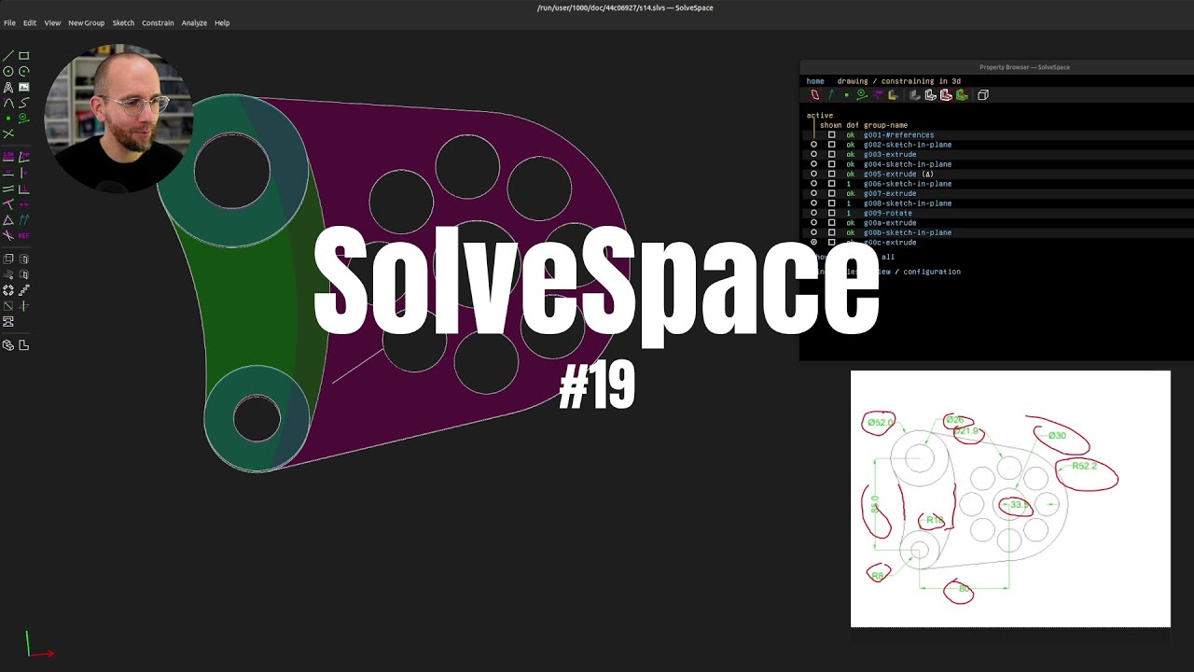This screenshot has height=672, width=1194.
Task: Check shown box for g005-extrude
Action: click(x=832, y=174)
